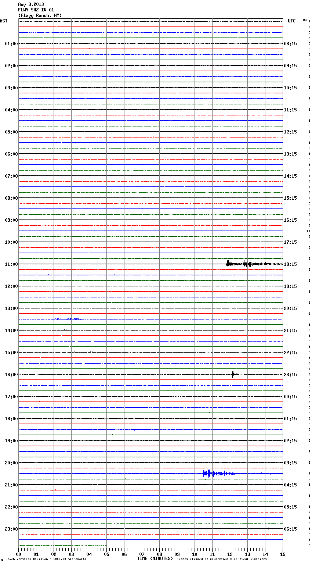Click the UTC time label '18:15'
The height and width of the screenshot is (564, 312).
click(290, 264)
